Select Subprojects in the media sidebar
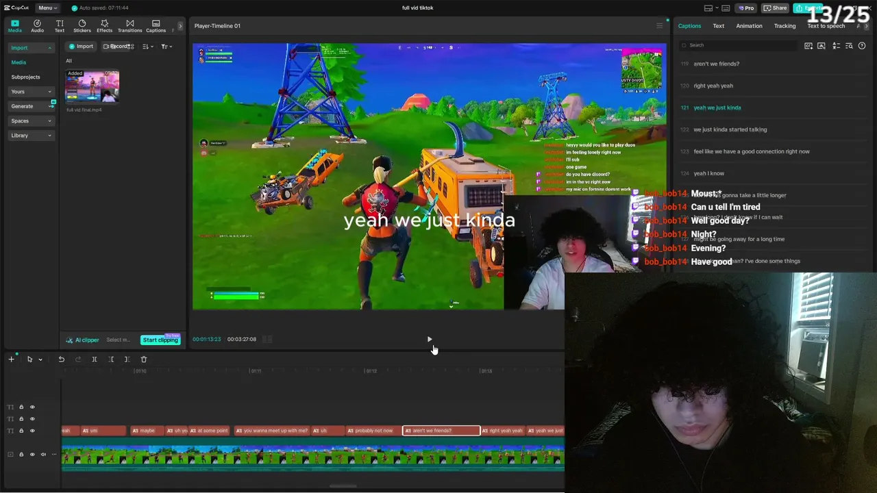The width and height of the screenshot is (877, 493). 25,77
